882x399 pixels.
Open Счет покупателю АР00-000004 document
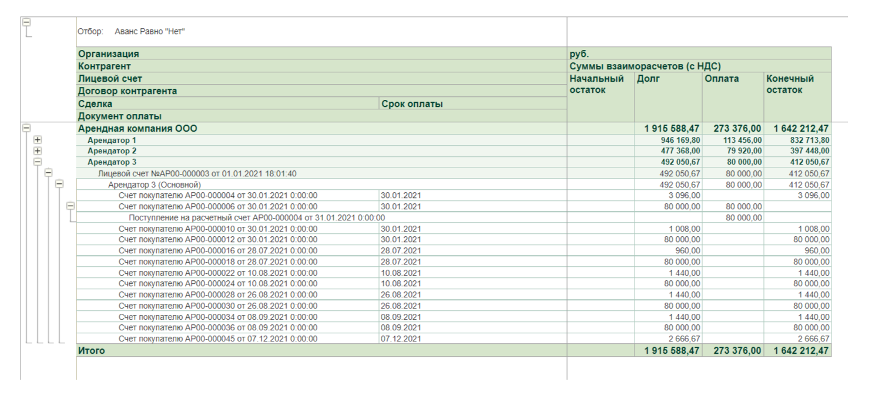217,196
